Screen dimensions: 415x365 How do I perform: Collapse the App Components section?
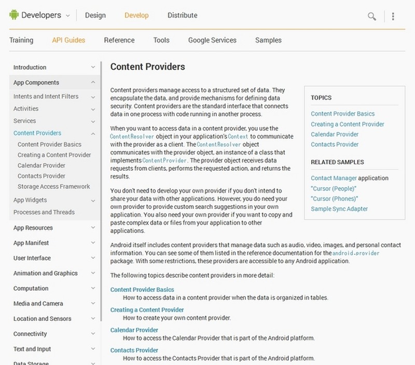(93, 83)
